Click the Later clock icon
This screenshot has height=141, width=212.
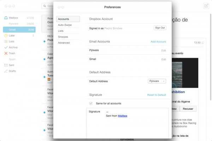click(x=6, y=36)
